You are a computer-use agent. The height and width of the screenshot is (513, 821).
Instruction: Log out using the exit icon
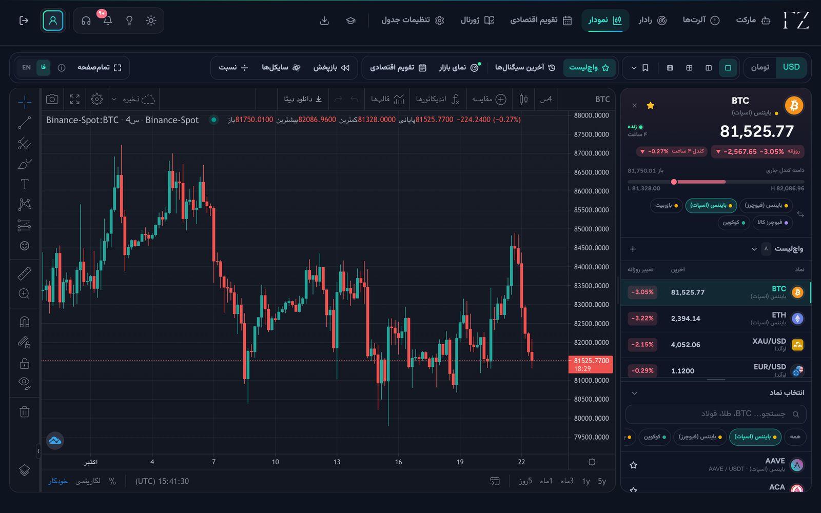(x=24, y=21)
